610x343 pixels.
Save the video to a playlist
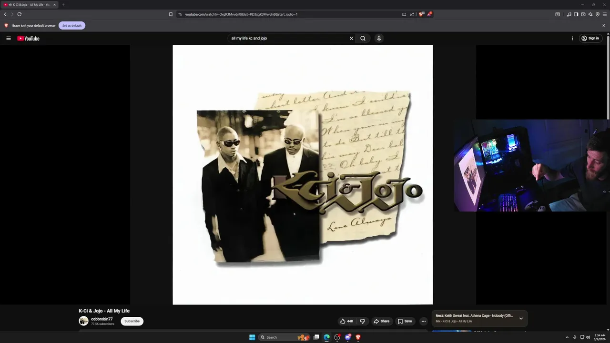click(405, 321)
